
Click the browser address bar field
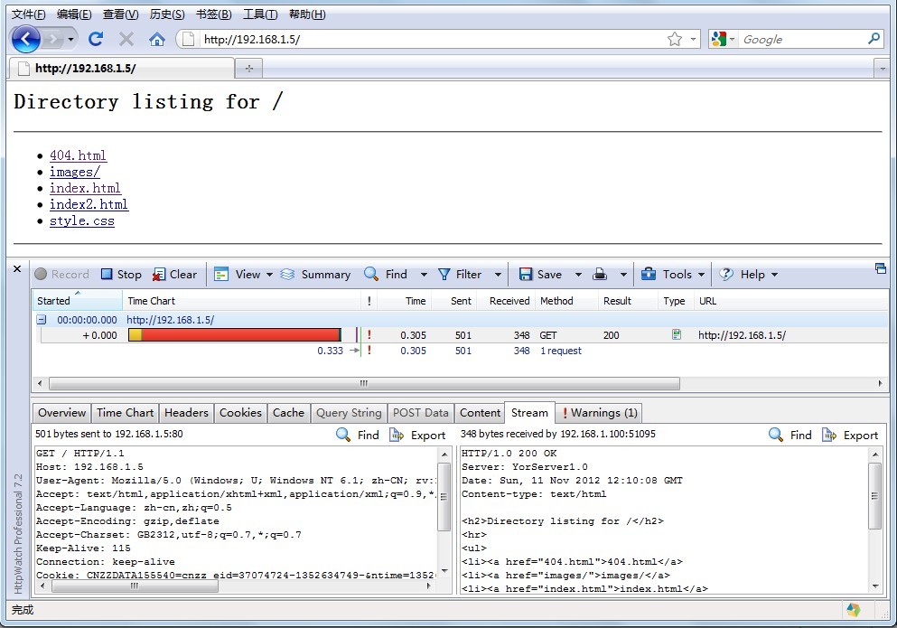(x=425, y=39)
